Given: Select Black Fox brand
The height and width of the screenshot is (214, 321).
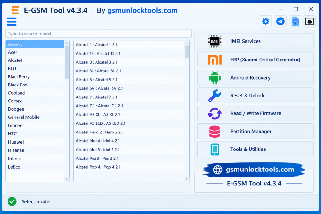Looking at the screenshot, I should (x=34, y=85).
